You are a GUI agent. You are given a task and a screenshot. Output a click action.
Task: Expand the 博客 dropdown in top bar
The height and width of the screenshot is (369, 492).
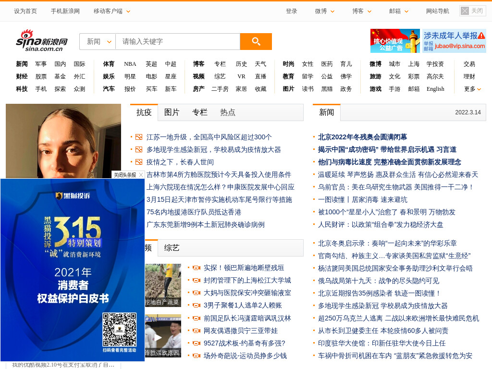click(x=369, y=12)
